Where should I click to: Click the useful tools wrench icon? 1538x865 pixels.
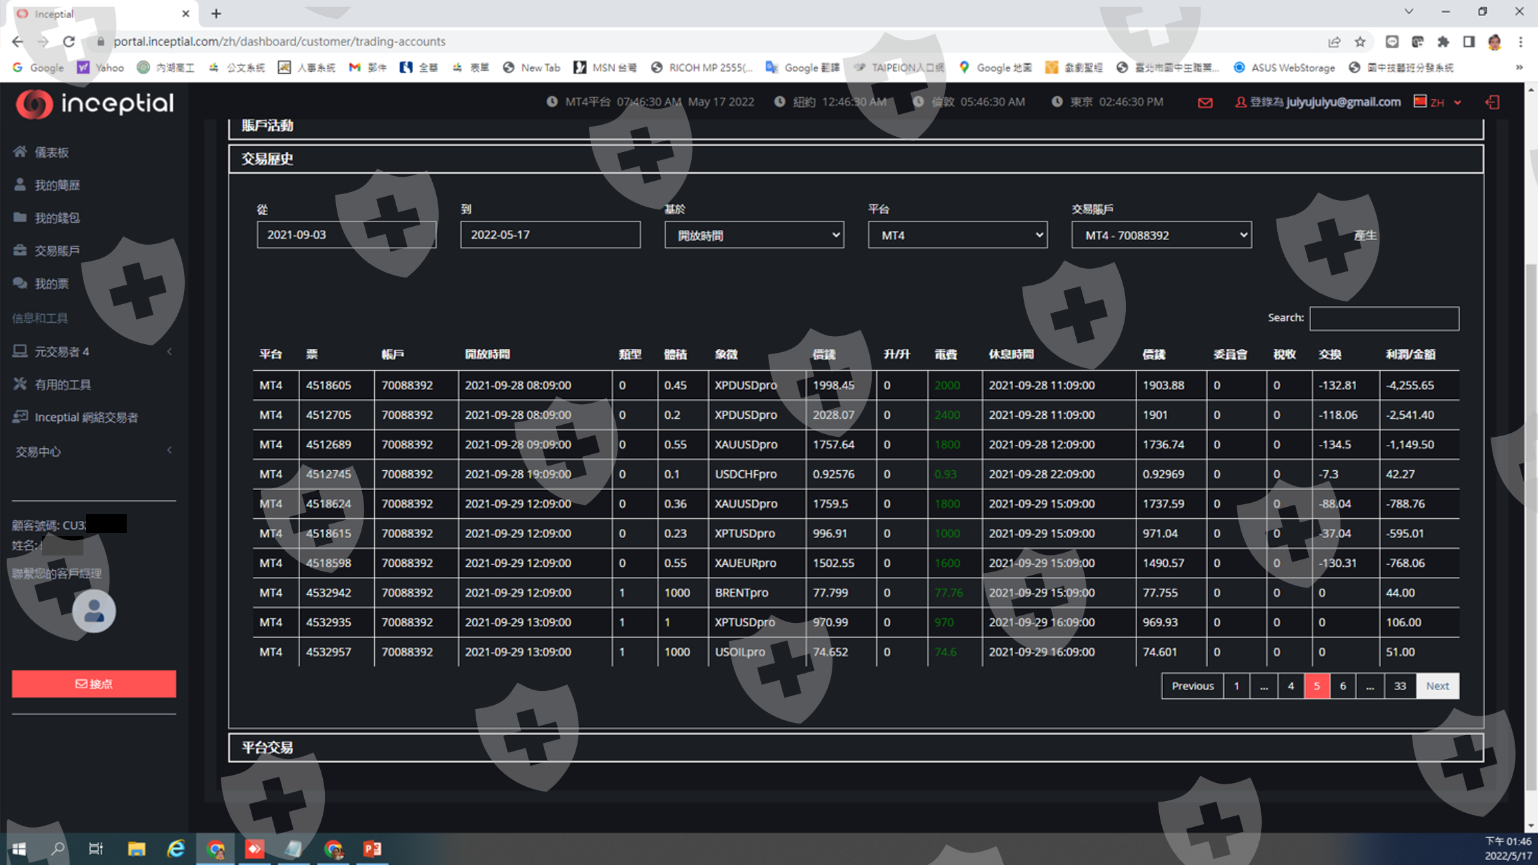[x=20, y=384]
